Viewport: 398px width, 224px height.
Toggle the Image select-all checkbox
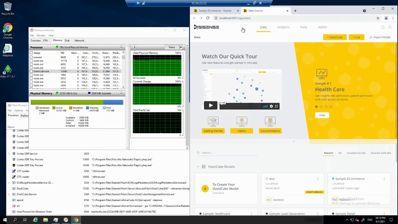click(x=31, y=53)
